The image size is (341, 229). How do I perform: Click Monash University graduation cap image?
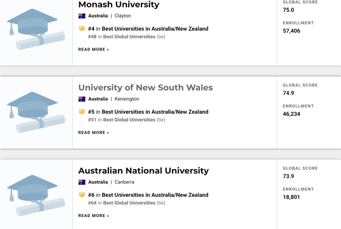pos(36,29)
